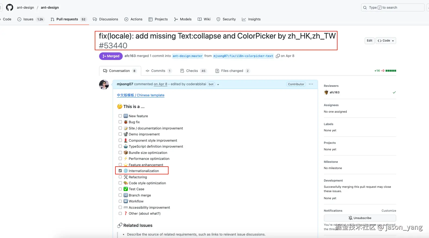Focus the Type / to search field
The height and width of the screenshot is (238, 429).
tap(393, 8)
